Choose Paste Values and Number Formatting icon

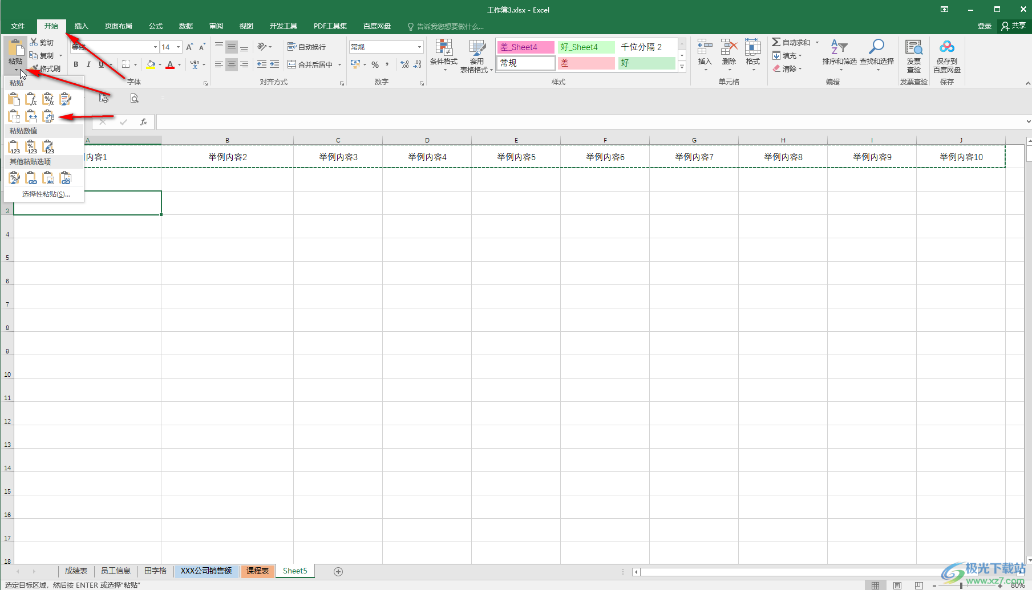31,147
